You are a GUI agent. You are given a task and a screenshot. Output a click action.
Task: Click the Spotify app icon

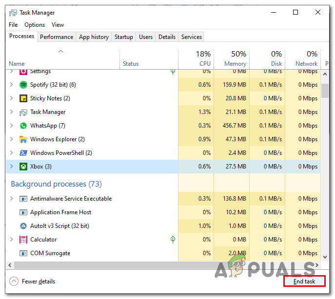coord(23,85)
